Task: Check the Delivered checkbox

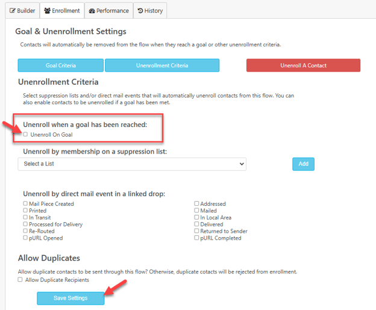Action: click(x=196, y=224)
